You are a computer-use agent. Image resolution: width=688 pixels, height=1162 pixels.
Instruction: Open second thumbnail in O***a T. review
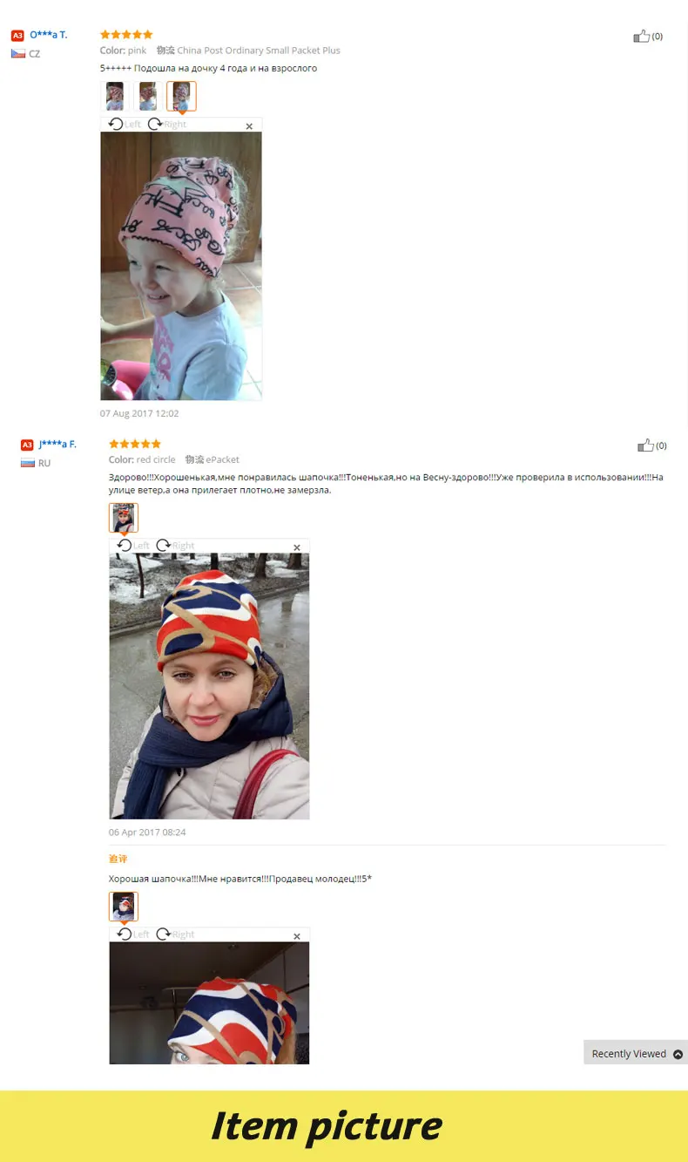point(148,96)
